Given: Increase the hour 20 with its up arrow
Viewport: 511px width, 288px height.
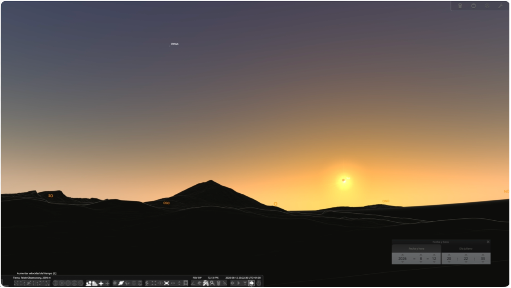Looking at the screenshot, I should [x=449, y=255].
